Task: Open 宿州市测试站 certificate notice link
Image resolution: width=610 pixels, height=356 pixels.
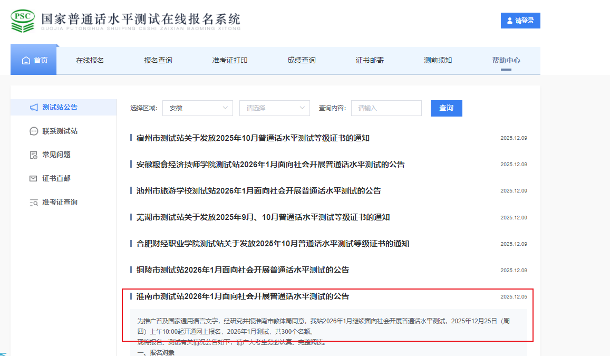Action: pos(253,138)
